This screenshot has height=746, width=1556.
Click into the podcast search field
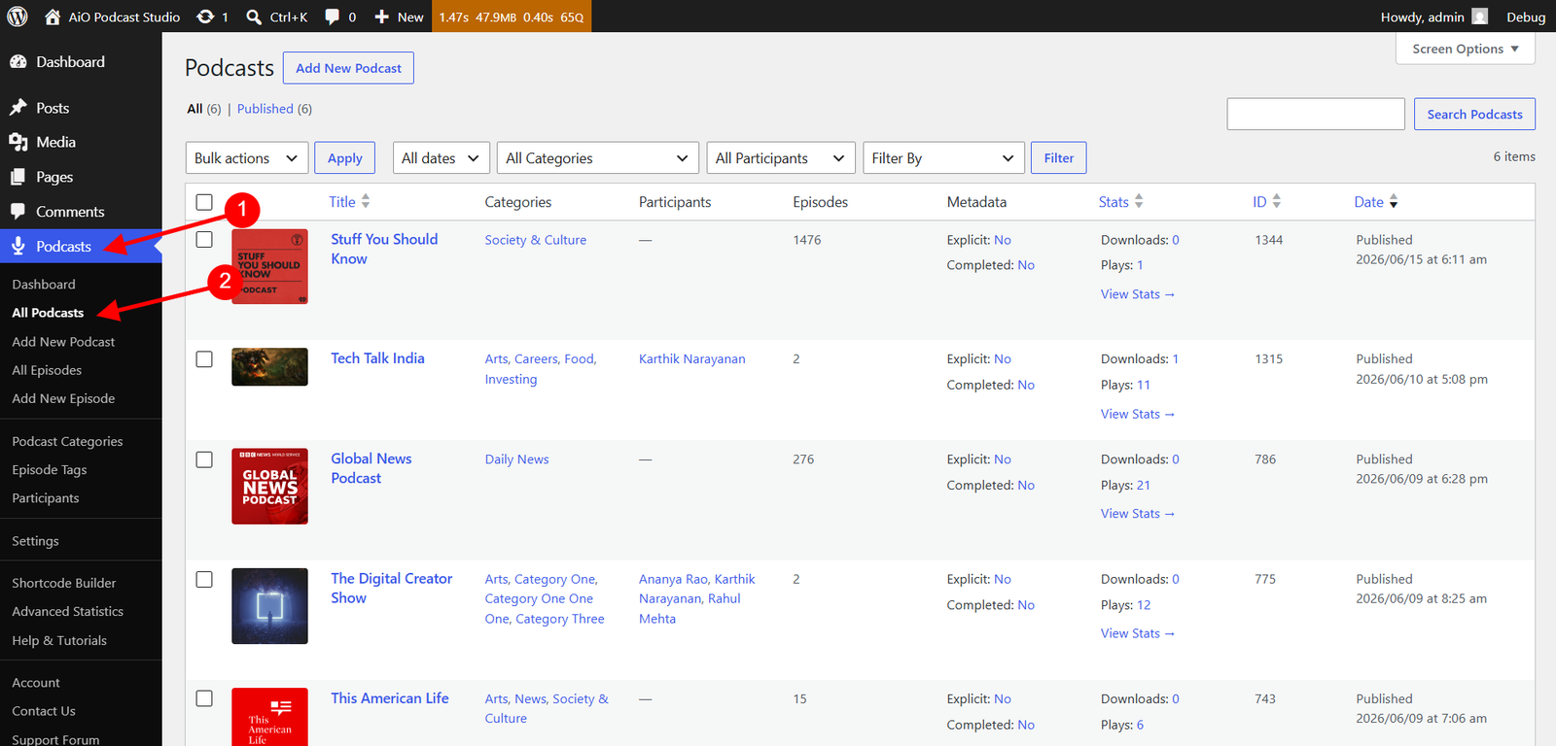tap(1316, 114)
